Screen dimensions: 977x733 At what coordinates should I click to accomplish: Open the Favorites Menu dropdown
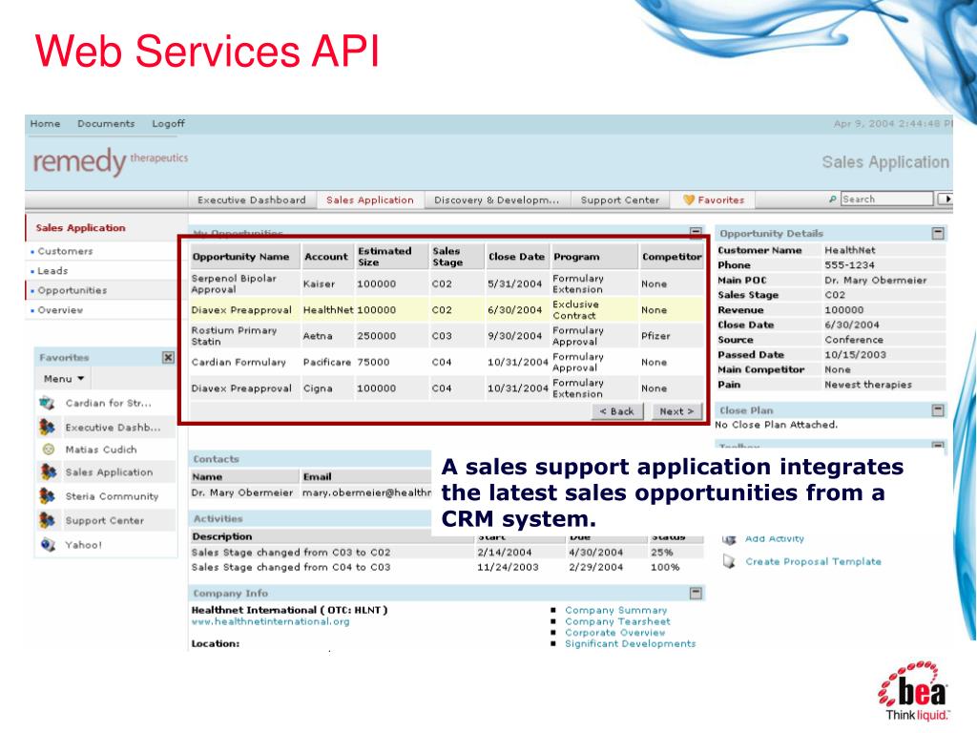64,378
